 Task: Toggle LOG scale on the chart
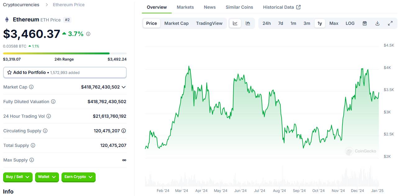pos(350,23)
